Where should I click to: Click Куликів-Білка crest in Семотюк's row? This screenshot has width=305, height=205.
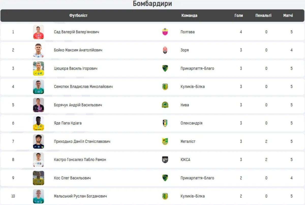click(x=165, y=87)
